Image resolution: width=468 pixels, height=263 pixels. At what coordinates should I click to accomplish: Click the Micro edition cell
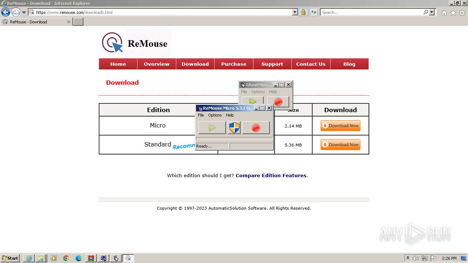pos(158,125)
